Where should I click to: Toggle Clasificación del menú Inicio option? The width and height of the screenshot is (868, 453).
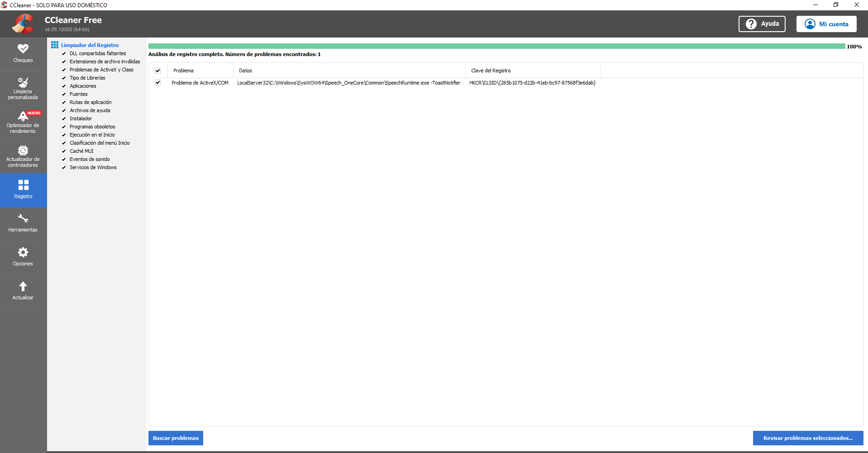tap(64, 143)
